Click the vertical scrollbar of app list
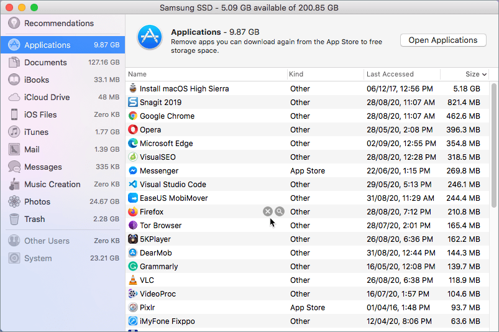499x332 pixels. pos(494,145)
